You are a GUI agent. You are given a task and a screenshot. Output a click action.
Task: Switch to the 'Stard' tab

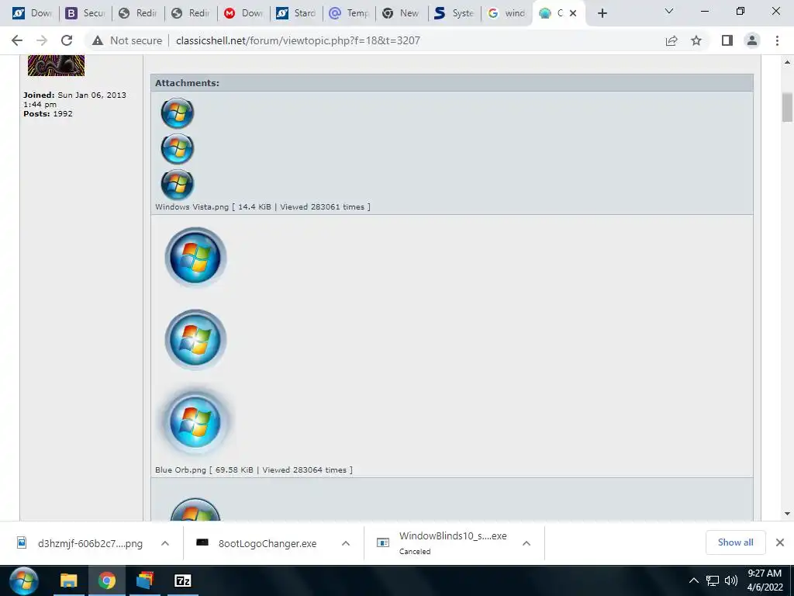point(295,13)
